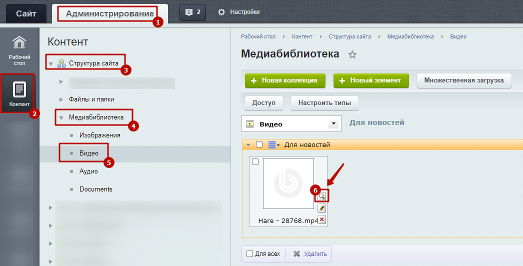Open Рабочий стол from the sidebar
523x266 pixels.
click(19, 50)
